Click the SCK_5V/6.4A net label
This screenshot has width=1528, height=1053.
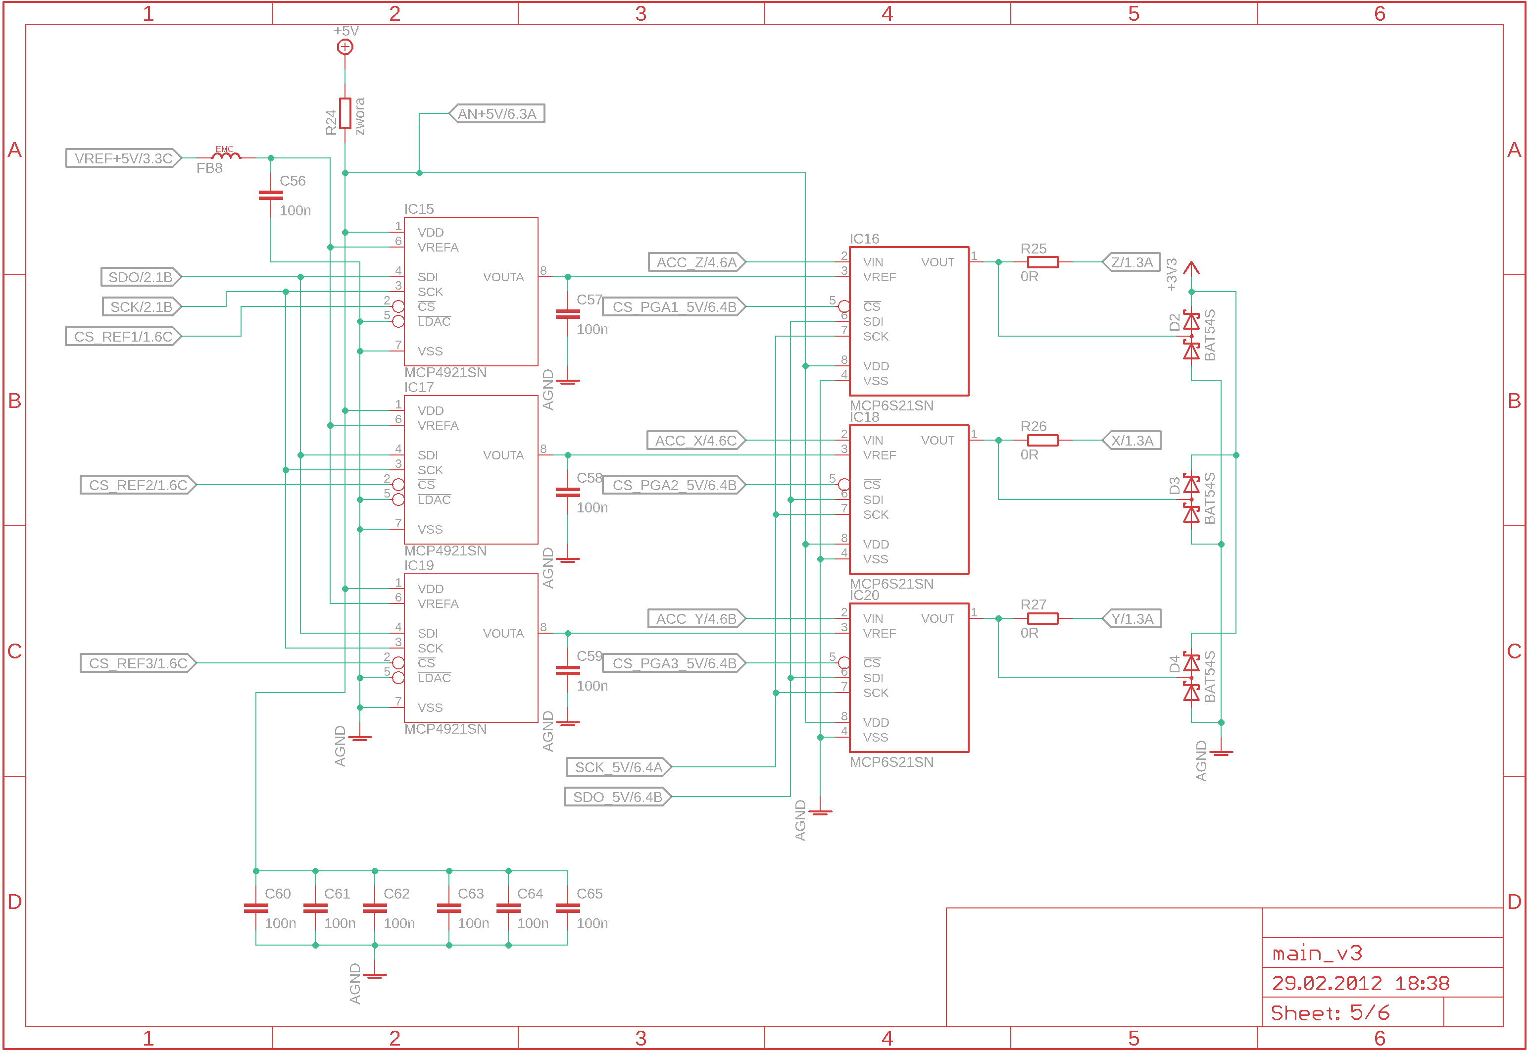(618, 767)
